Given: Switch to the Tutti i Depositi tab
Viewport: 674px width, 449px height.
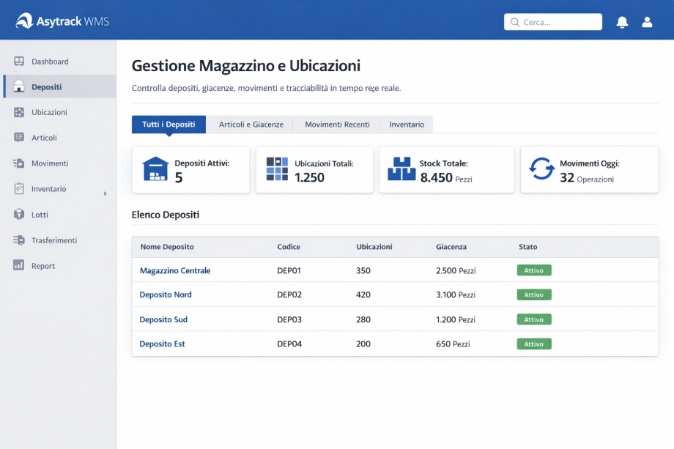Looking at the screenshot, I should (168, 125).
